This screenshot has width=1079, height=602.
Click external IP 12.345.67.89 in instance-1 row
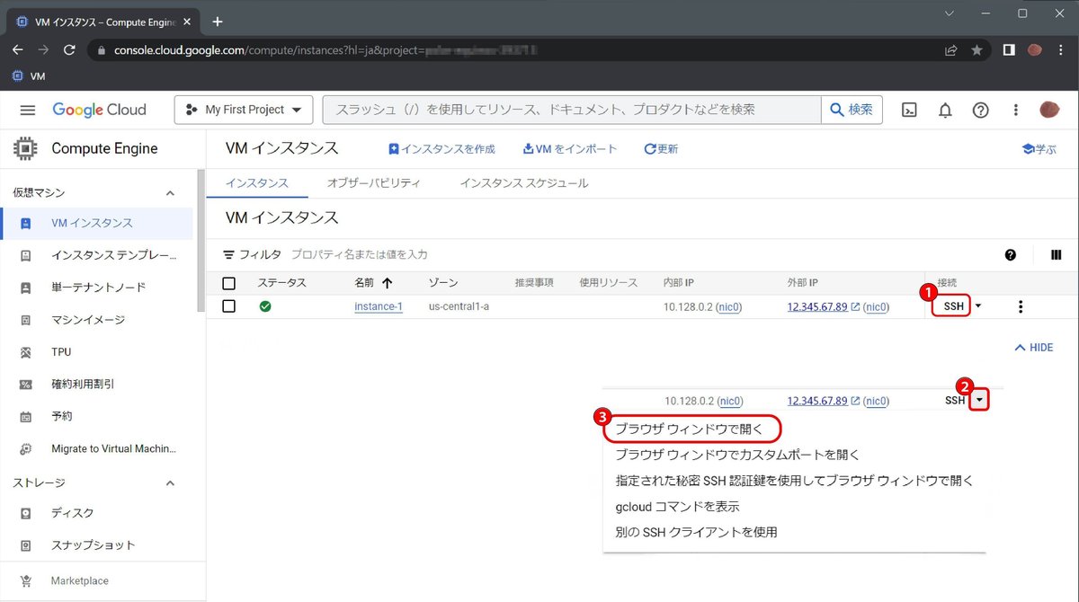pyautogui.click(x=817, y=306)
